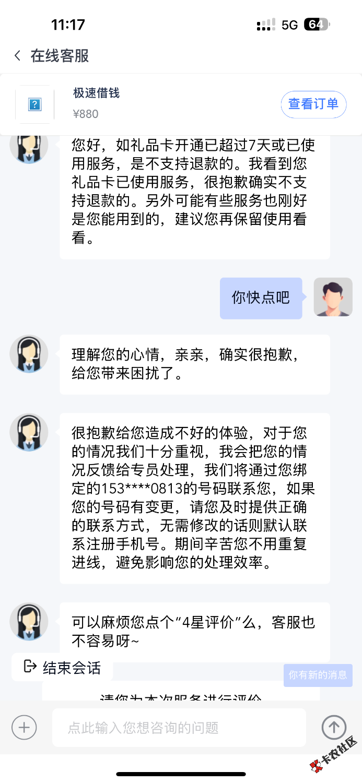Tap the customer's own profile avatar

[x=333, y=297]
